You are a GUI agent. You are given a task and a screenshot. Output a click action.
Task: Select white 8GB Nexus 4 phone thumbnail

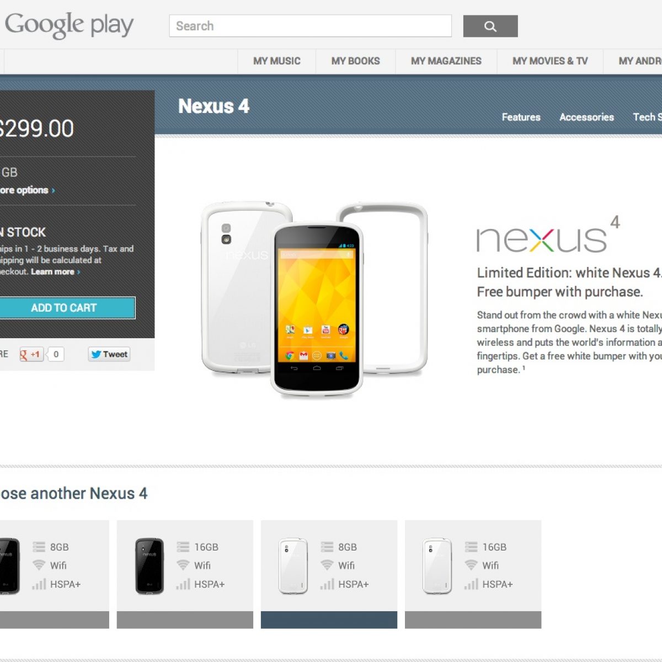(293, 566)
